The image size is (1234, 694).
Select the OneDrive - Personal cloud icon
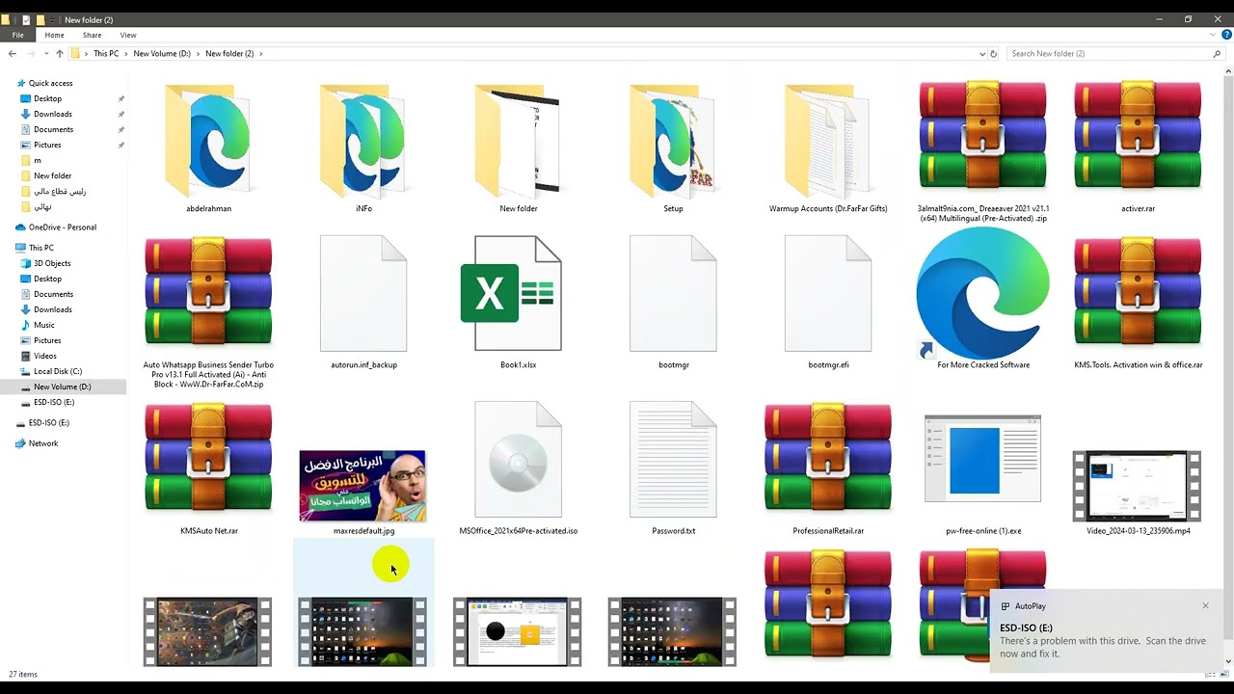coord(20,227)
